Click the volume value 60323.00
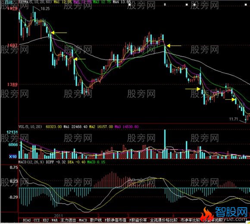This screenshot has height=224, width=250. click(x=53, y=127)
